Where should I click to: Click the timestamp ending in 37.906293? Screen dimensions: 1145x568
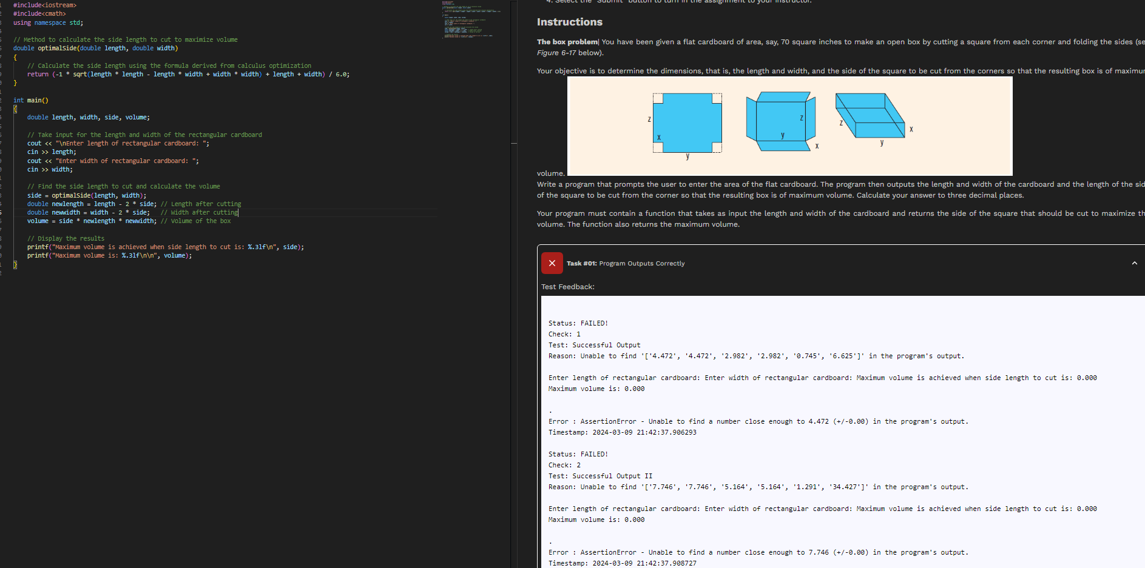(623, 432)
